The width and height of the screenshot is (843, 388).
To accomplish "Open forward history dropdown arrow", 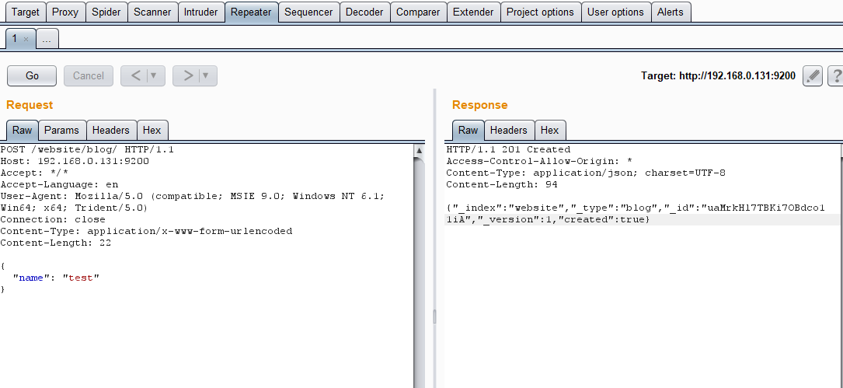I will tap(207, 76).
